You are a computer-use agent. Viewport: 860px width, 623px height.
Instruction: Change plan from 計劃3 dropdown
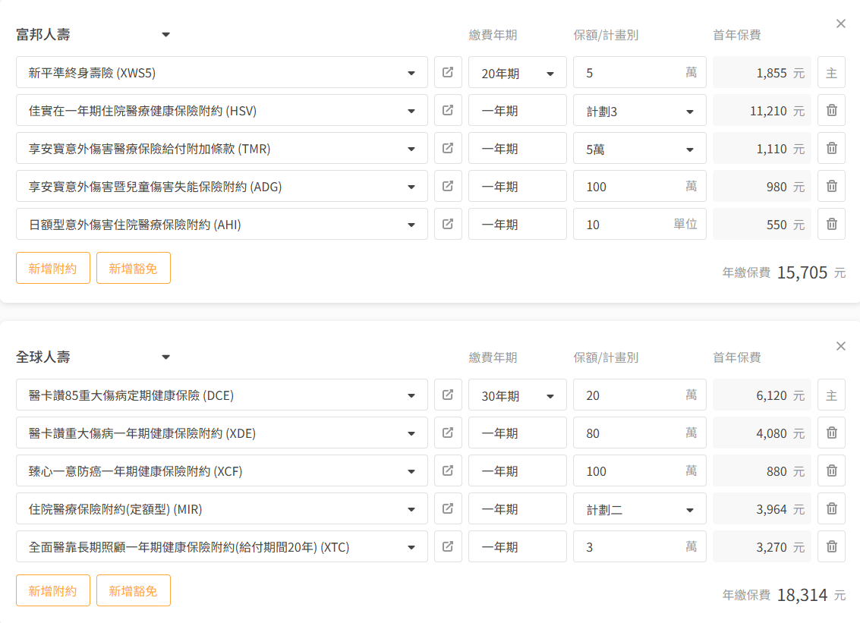[x=639, y=111]
